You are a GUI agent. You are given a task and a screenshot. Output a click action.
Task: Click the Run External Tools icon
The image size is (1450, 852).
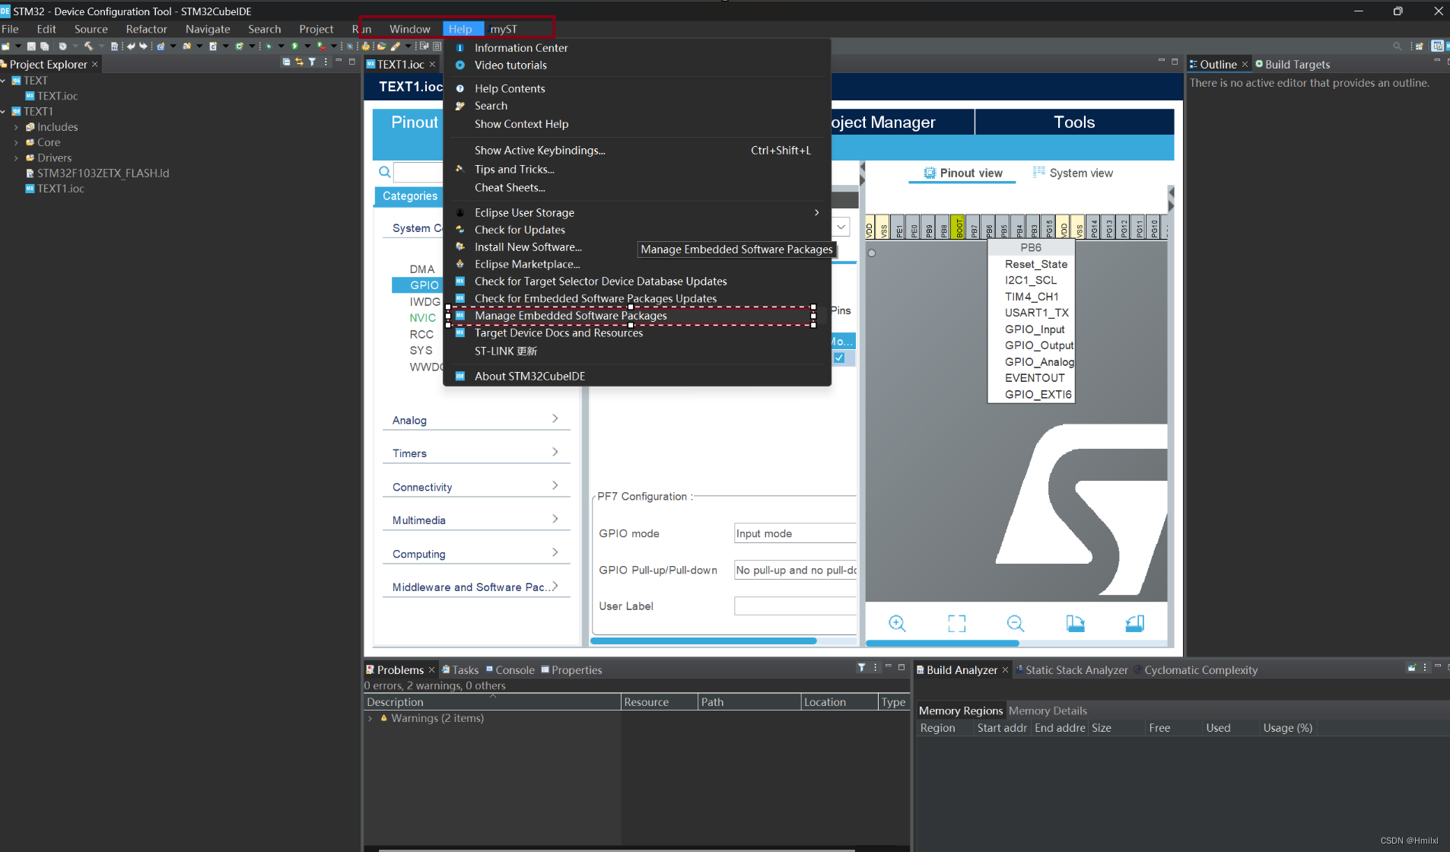[321, 46]
